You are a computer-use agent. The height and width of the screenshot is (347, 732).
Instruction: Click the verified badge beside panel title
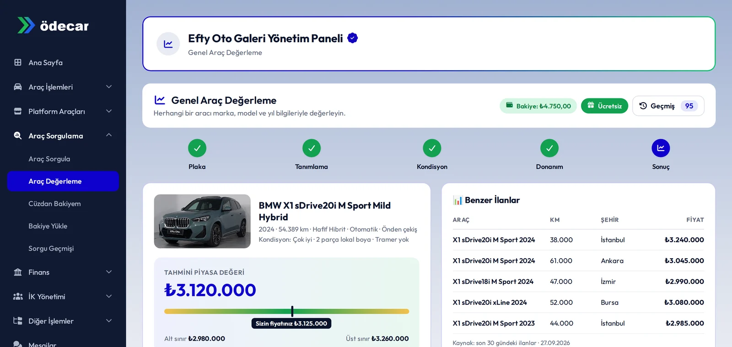coord(352,38)
